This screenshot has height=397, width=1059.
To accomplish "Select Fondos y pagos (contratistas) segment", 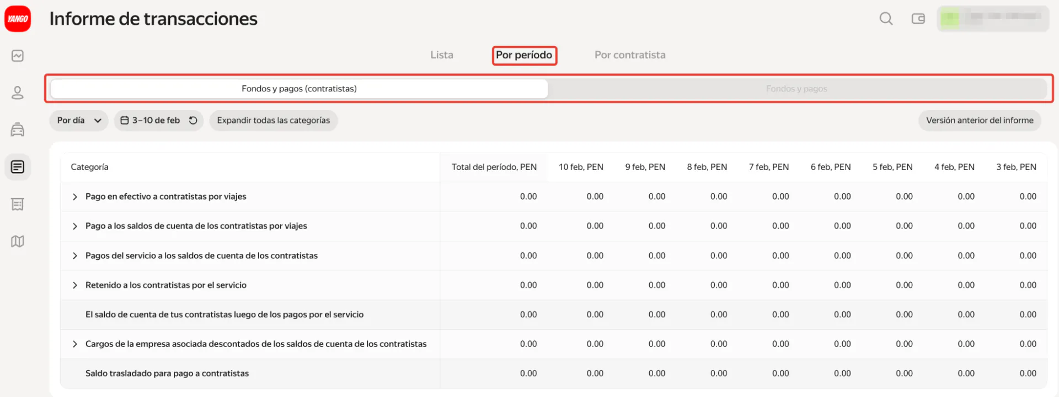I will [x=299, y=89].
